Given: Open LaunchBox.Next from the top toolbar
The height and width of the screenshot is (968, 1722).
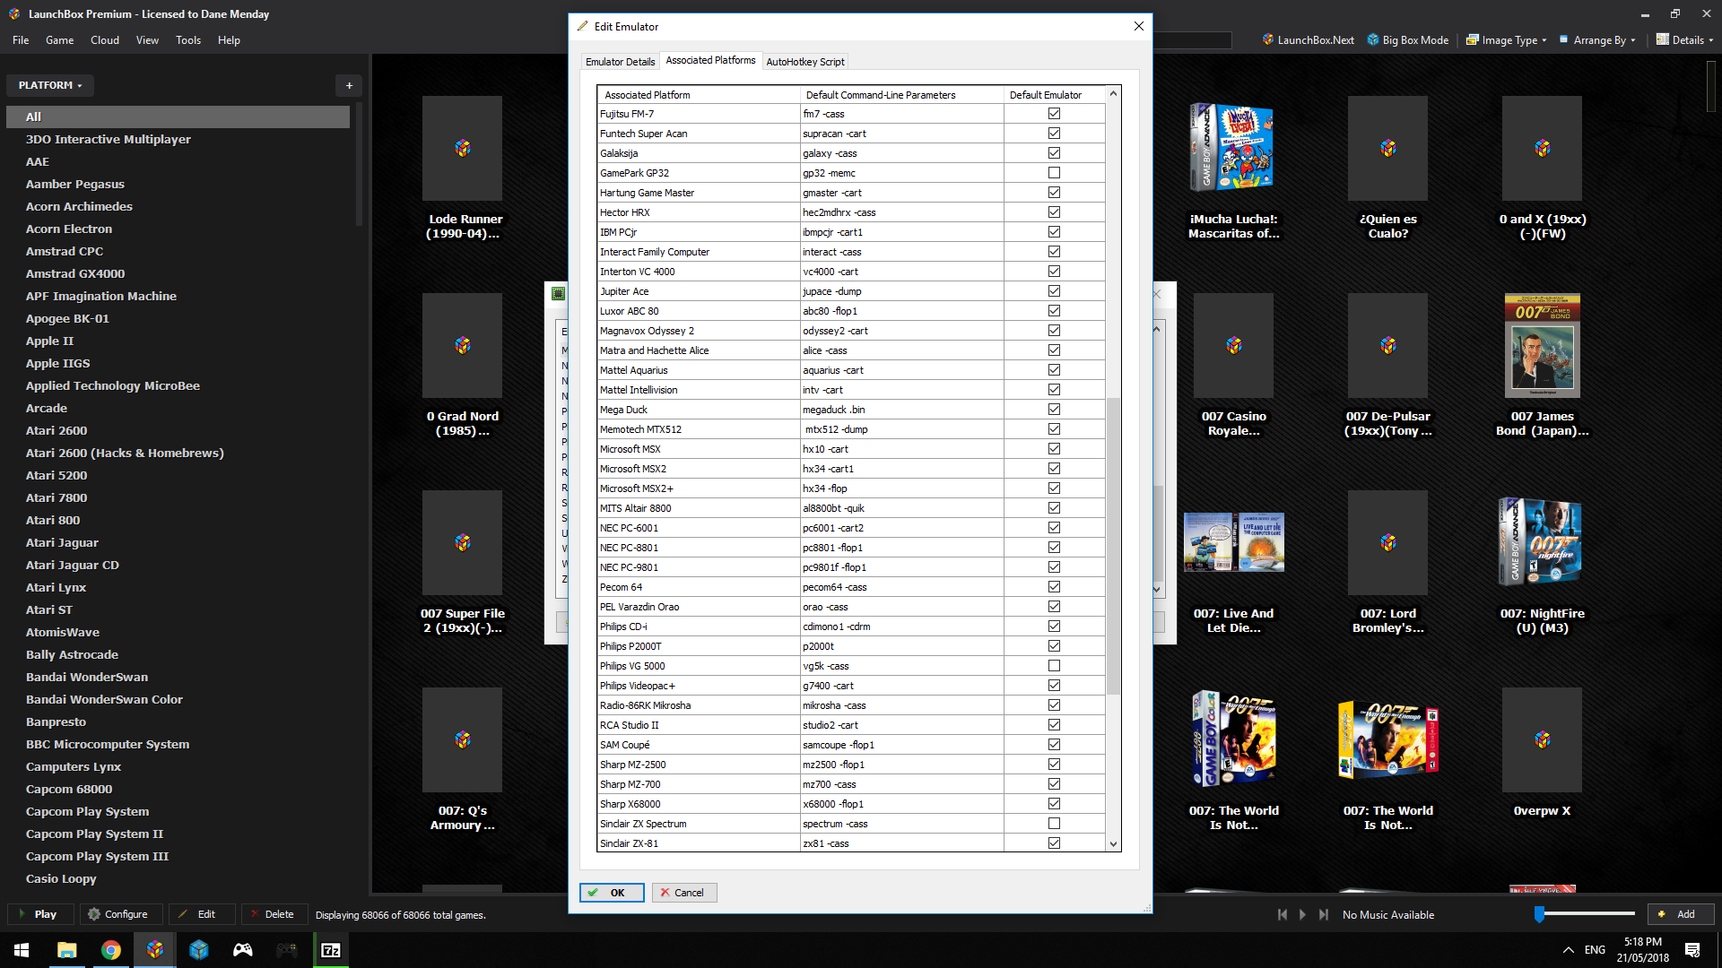Looking at the screenshot, I should (1308, 39).
